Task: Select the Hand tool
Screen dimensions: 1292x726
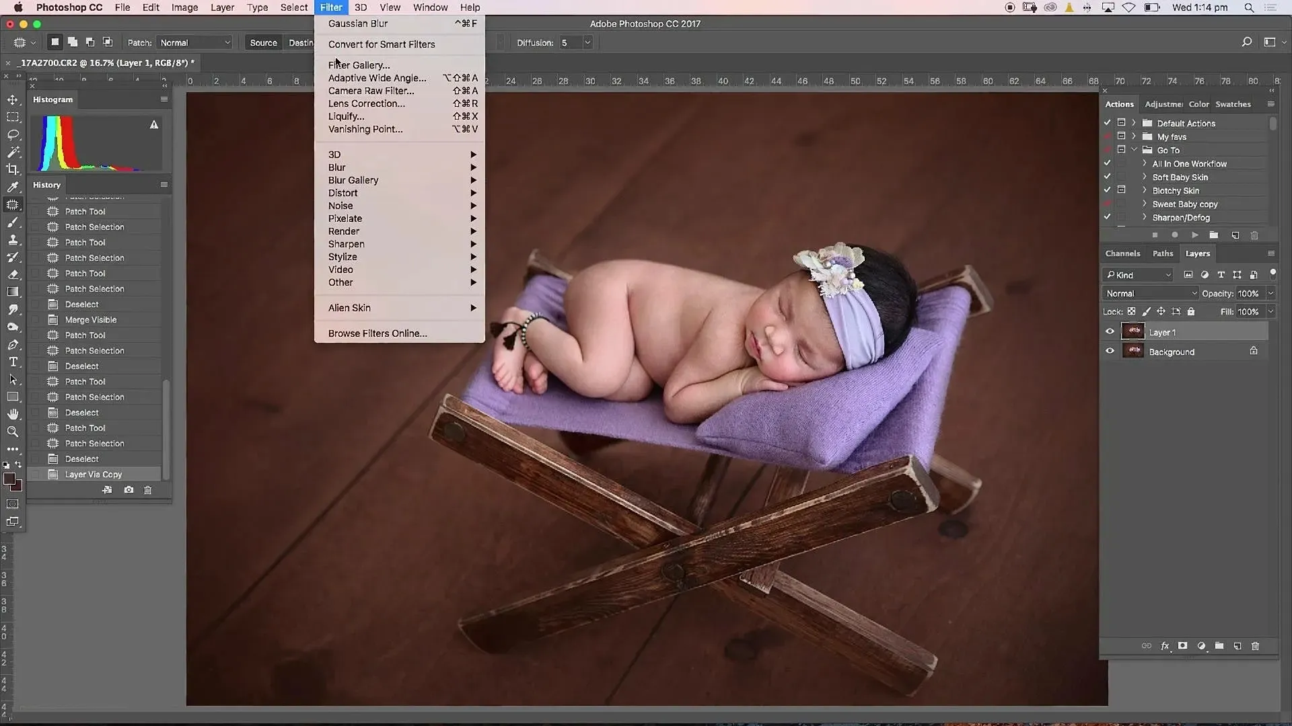Action: tap(13, 414)
